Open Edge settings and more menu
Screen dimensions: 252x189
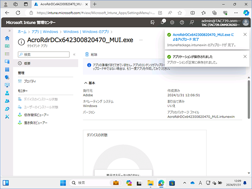coord(236,13)
